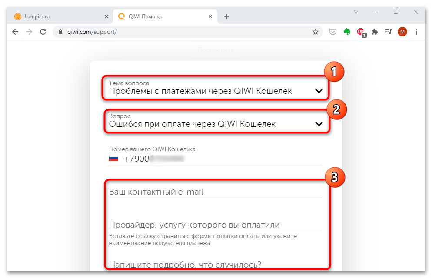Close the QIWI Помощь tab
The height and width of the screenshot is (278, 432).
(211, 17)
